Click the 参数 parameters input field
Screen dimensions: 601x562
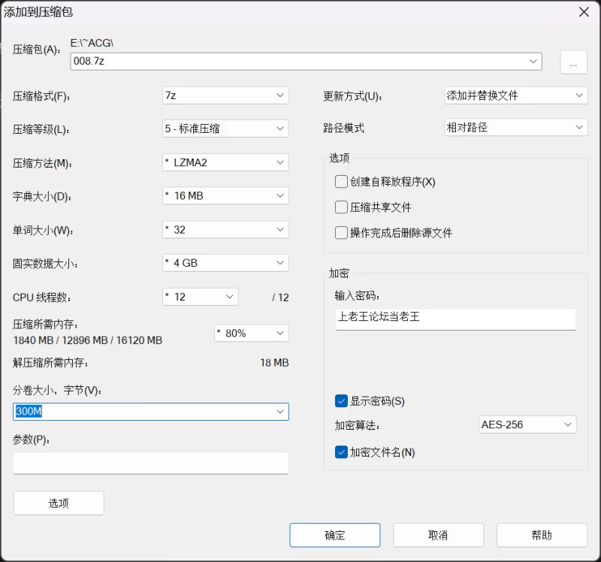pos(151,463)
